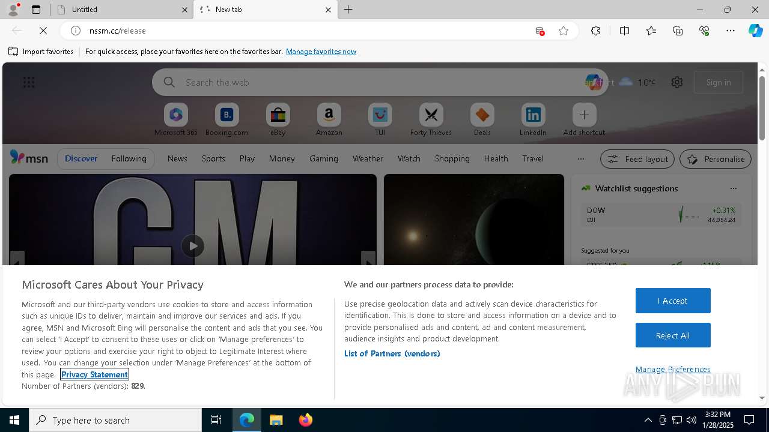
Task: Expand more categories ellipsis in MSN nav
Action: (580, 158)
